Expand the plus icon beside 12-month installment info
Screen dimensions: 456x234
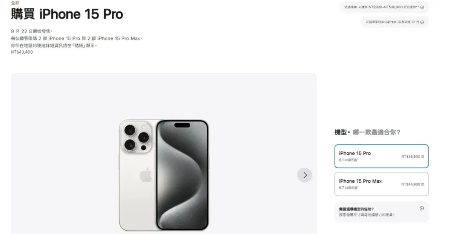click(x=422, y=22)
